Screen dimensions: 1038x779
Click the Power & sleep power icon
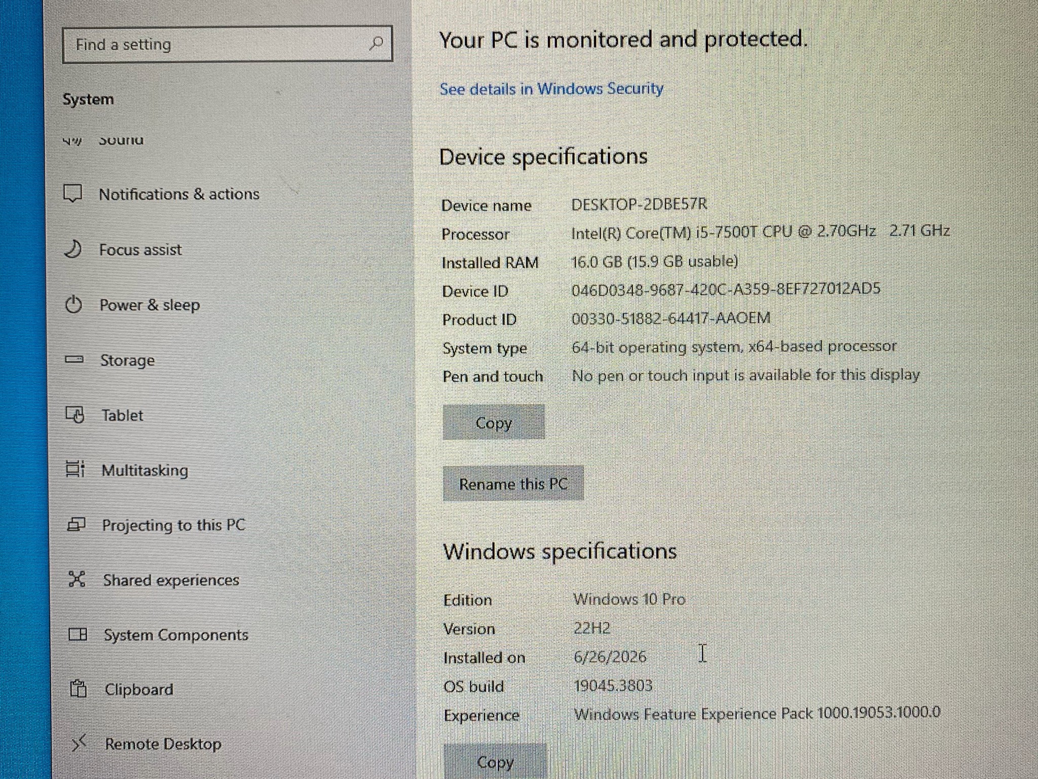tap(73, 304)
